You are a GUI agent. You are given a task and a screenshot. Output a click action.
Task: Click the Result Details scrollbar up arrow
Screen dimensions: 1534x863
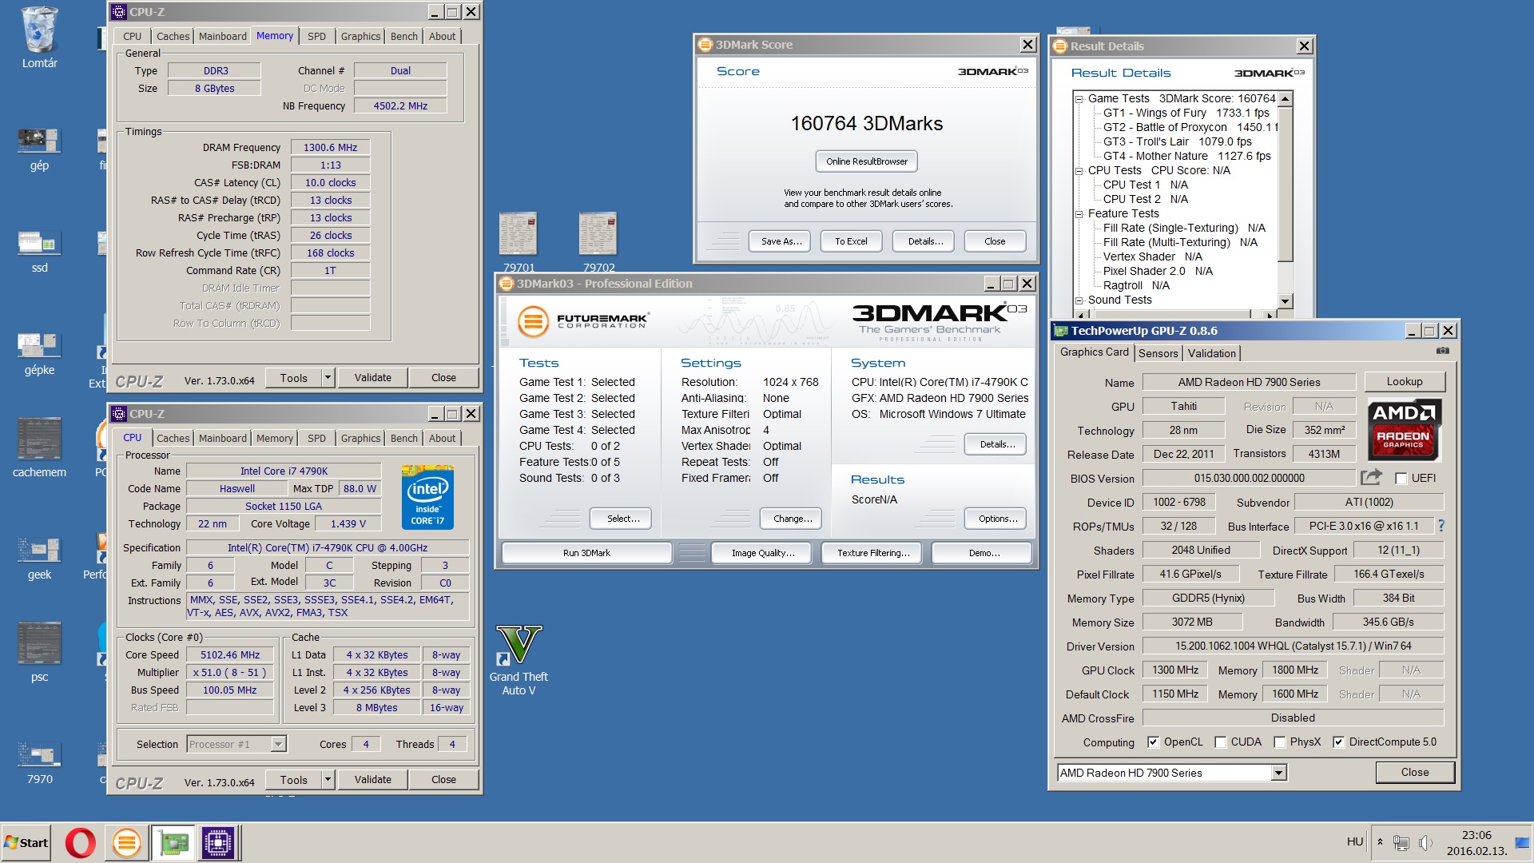click(x=1285, y=99)
